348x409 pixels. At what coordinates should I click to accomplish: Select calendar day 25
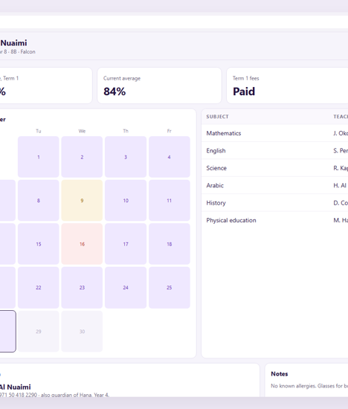(x=170, y=288)
